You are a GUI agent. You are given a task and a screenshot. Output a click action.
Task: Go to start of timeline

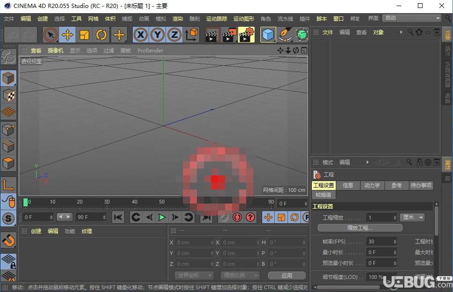coord(118,217)
